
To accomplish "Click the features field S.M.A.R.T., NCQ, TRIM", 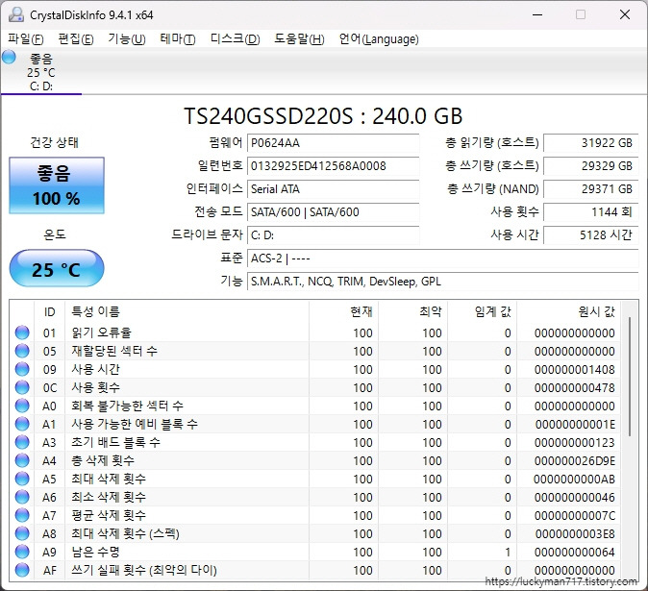I will pos(442,282).
